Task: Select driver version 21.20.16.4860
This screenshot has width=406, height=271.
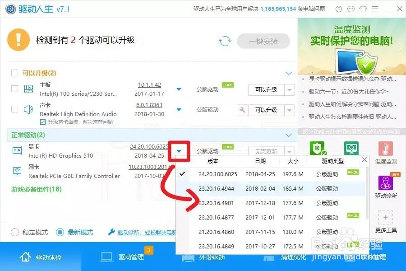Action: click(x=271, y=232)
